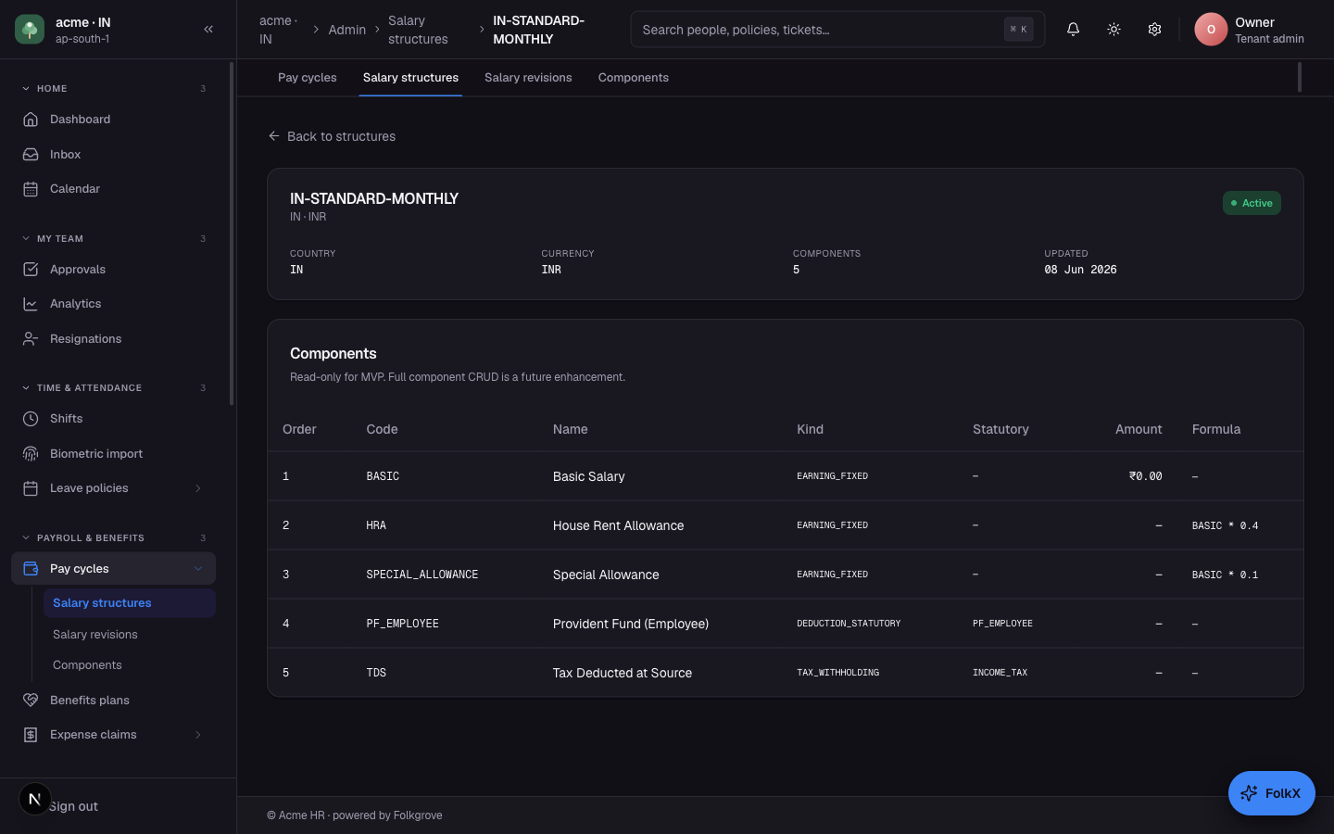Screen dimensions: 1334x834
Task: Open settings gear in top bar
Action: click(x=1154, y=30)
